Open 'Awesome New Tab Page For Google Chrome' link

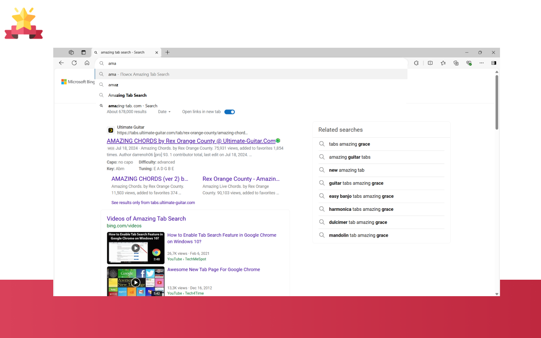click(213, 270)
